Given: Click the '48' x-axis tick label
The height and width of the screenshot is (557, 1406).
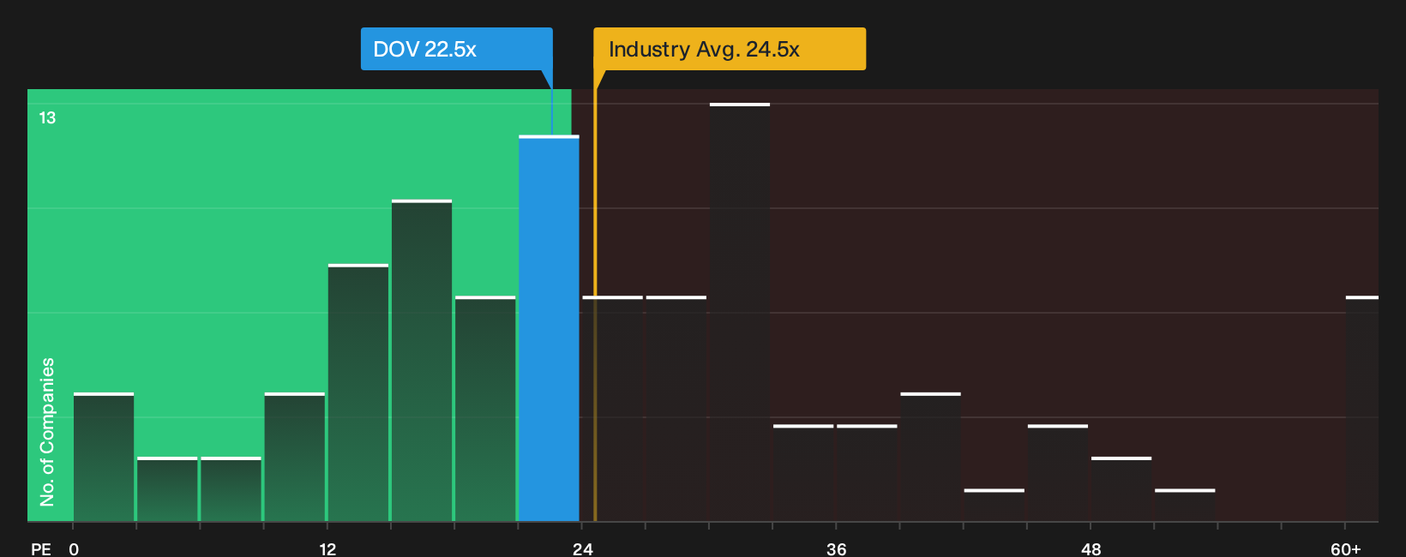Looking at the screenshot, I should coord(1091,549).
